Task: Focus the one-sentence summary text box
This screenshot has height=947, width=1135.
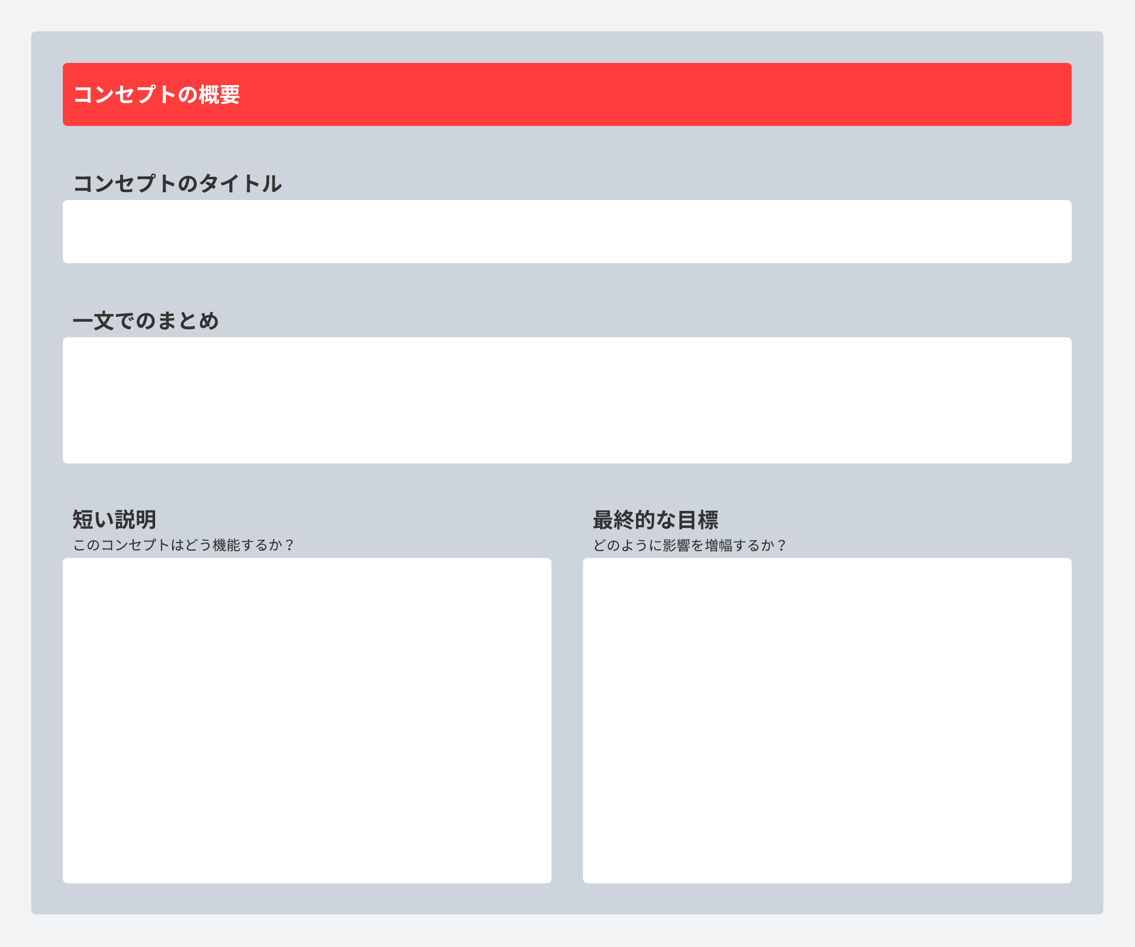Action: point(567,400)
